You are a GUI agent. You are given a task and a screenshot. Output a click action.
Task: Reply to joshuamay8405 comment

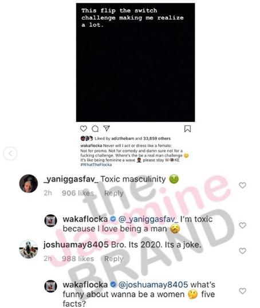114,259
